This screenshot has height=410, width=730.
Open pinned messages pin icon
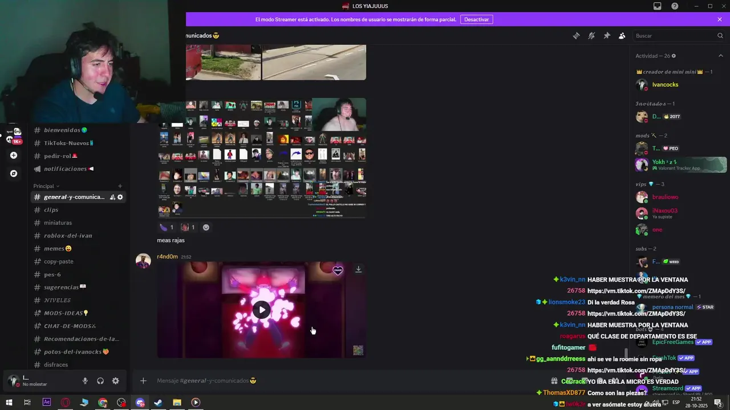[607, 35]
